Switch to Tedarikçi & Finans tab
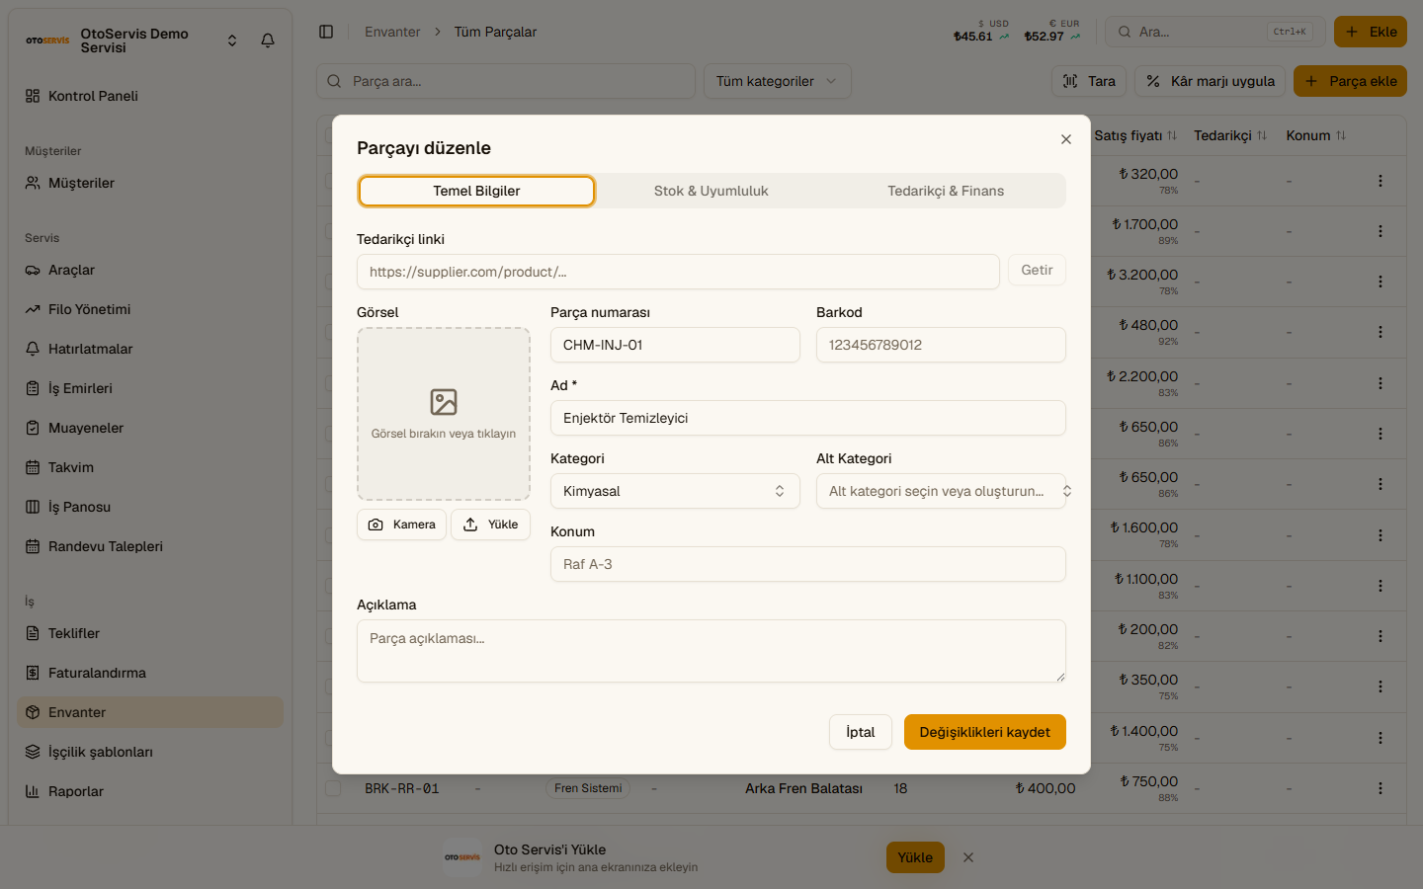The height and width of the screenshot is (889, 1423). [x=946, y=191]
